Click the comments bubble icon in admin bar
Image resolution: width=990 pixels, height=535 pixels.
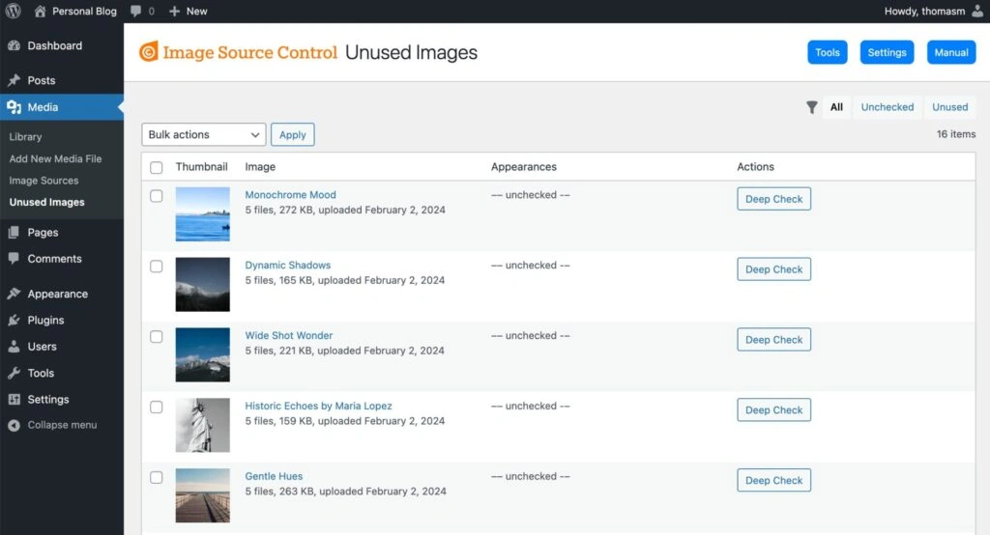coord(136,12)
